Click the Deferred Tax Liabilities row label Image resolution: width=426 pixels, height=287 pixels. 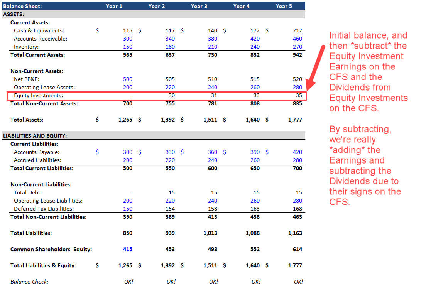[x=44, y=209]
